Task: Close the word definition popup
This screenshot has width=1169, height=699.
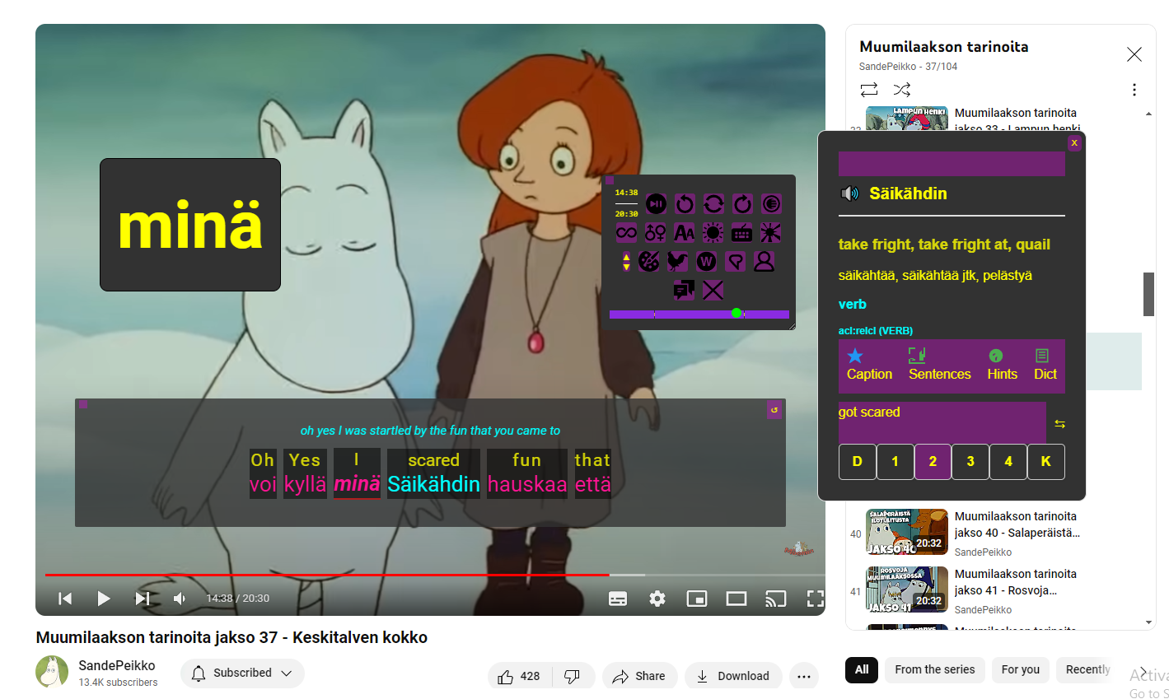Action: click(x=1074, y=142)
